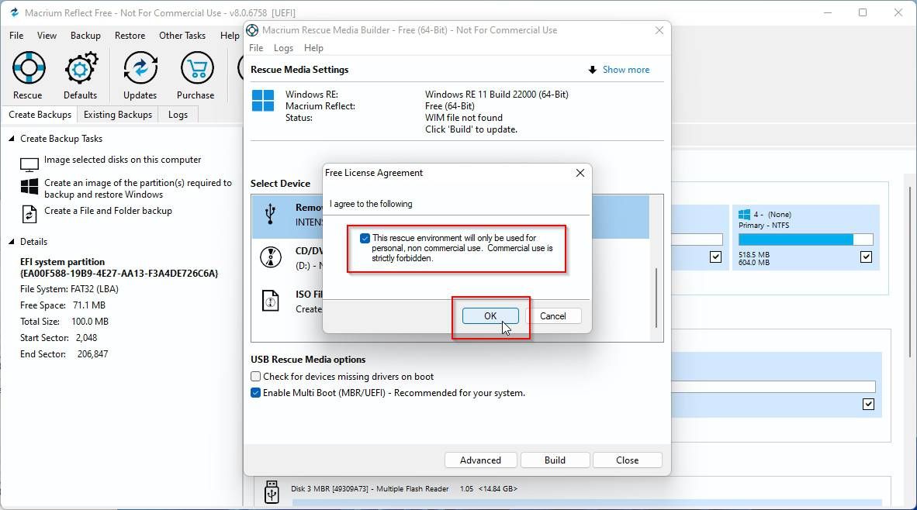The height and width of the screenshot is (510, 917).
Task: Expand Rescue Media Settings with Show more
Action: [626, 70]
